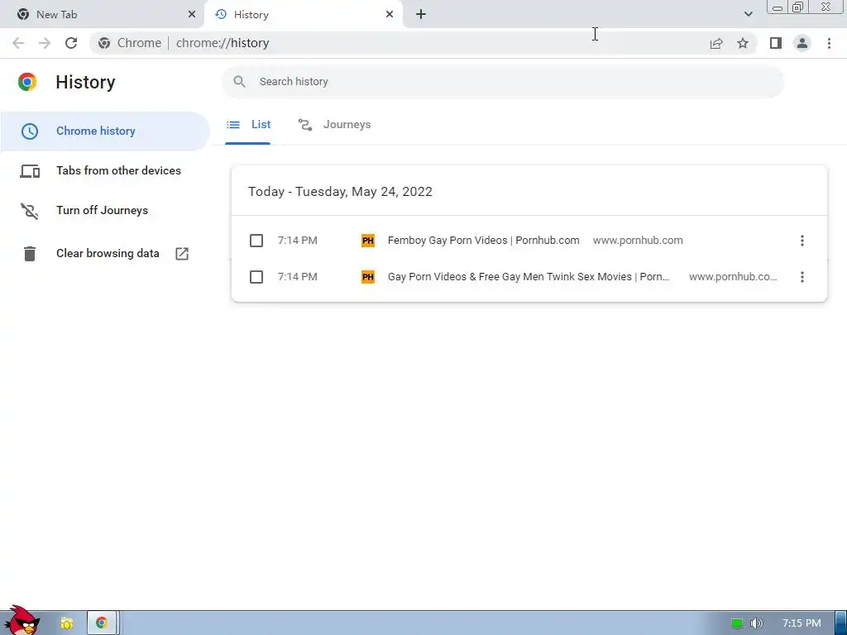Open the Start button with bird icon
Screen dimensions: 847x635
click(22, 621)
